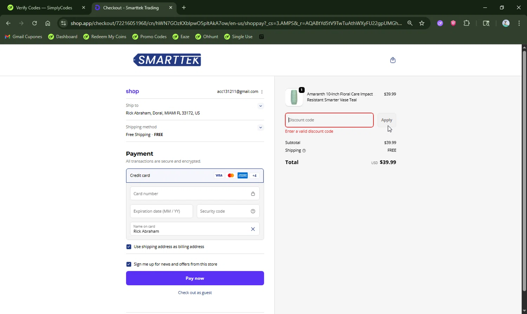Click the Amaranth vase product name
This screenshot has height=314, width=527.
pyautogui.click(x=340, y=97)
